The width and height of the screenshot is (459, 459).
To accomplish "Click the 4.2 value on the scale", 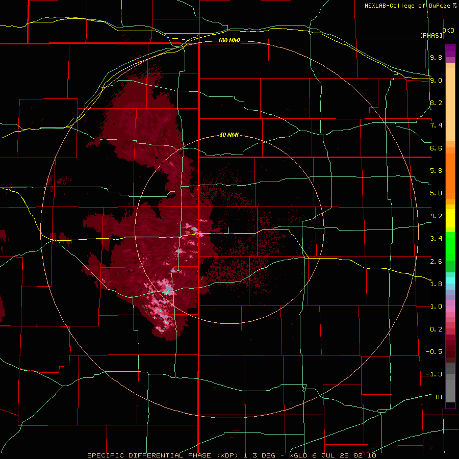I will click(x=436, y=216).
